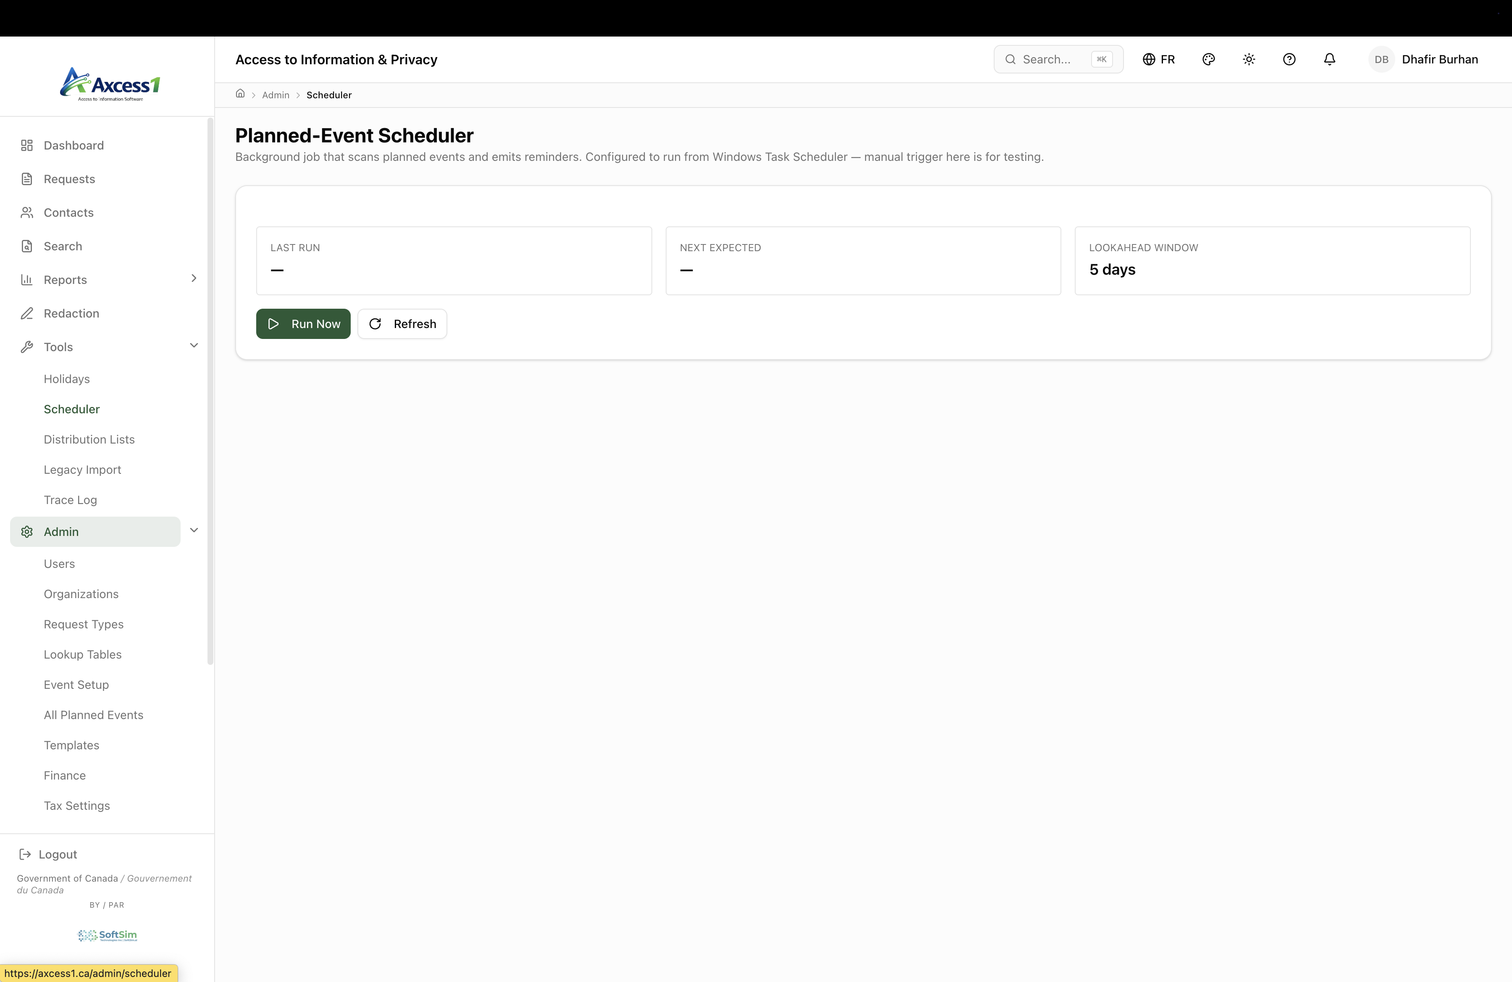Open the help question mark icon
The width and height of the screenshot is (1512, 982).
pos(1289,59)
